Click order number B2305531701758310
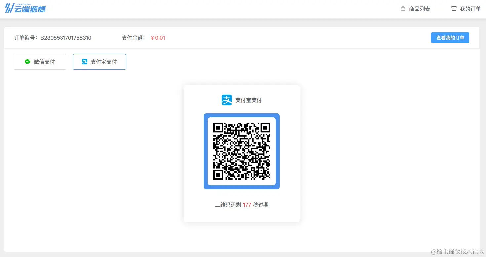This screenshot has height=257, width=486. 66,38
